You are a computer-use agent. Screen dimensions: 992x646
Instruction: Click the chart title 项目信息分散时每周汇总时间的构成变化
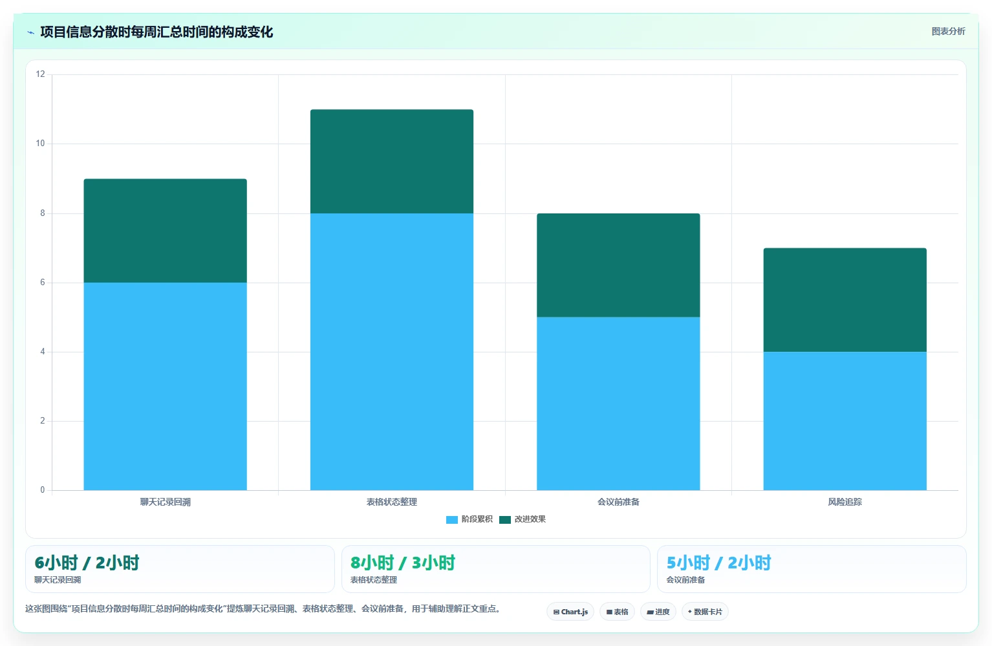point(156,32)
